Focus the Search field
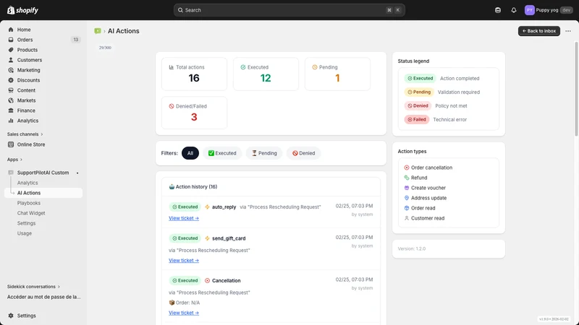The image size is (579, 325). click(x=289, y=10)
